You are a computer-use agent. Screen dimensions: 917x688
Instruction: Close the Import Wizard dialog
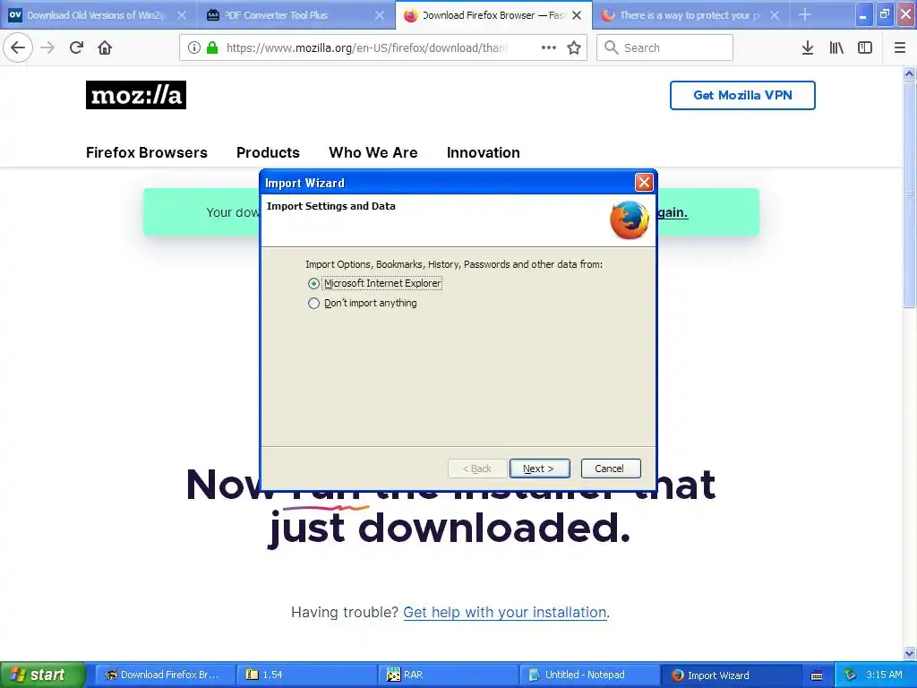(644, 183)
